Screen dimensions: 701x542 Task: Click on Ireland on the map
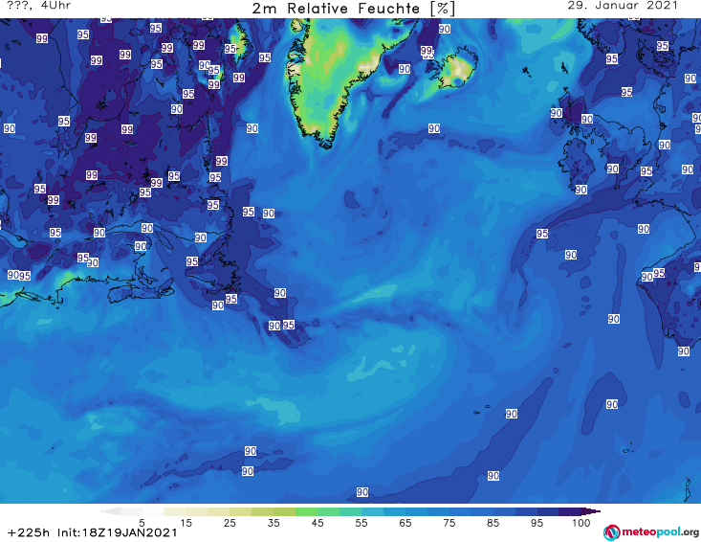(577, 165)
